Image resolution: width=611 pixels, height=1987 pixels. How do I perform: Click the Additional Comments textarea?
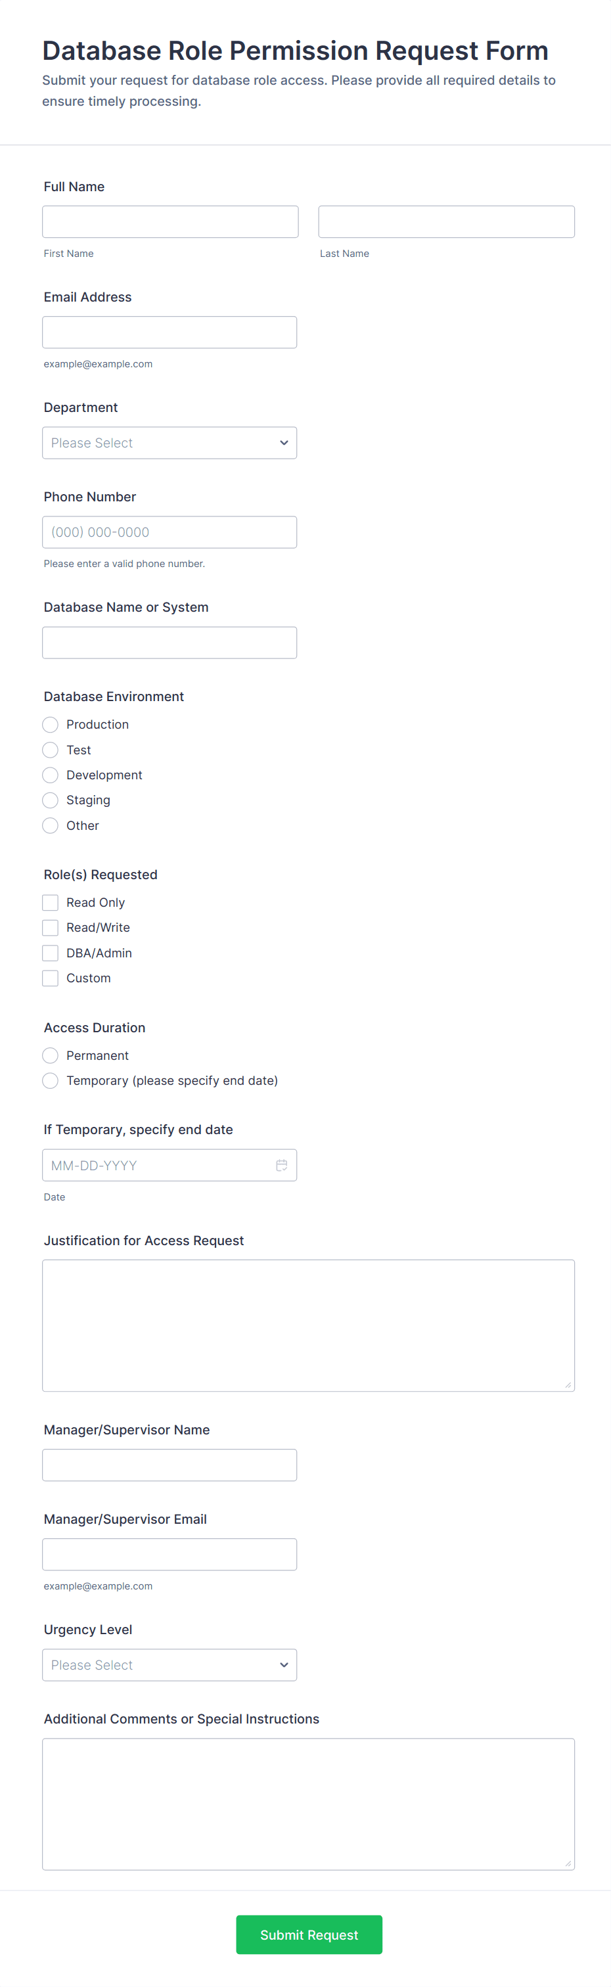click(309, 1804)
